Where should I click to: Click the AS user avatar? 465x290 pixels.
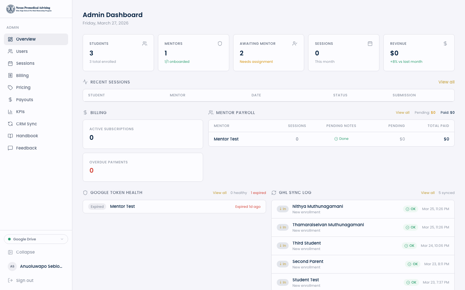coord(12,266)
